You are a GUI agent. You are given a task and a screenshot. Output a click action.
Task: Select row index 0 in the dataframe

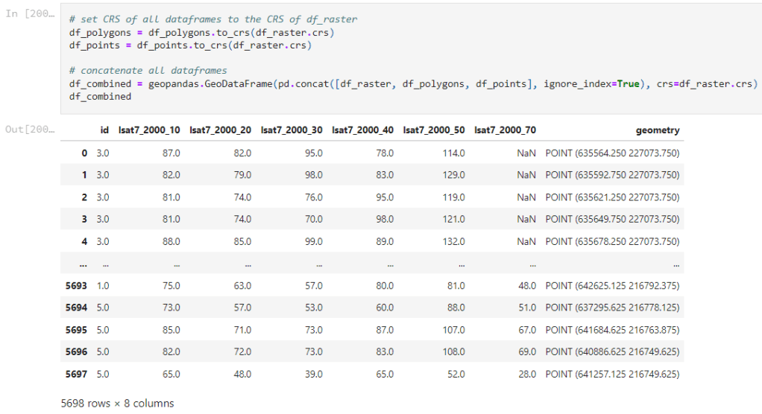pos(84,153)
